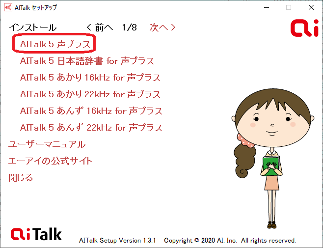
Task: Click the インストール heading
Action: click(32, 28)
